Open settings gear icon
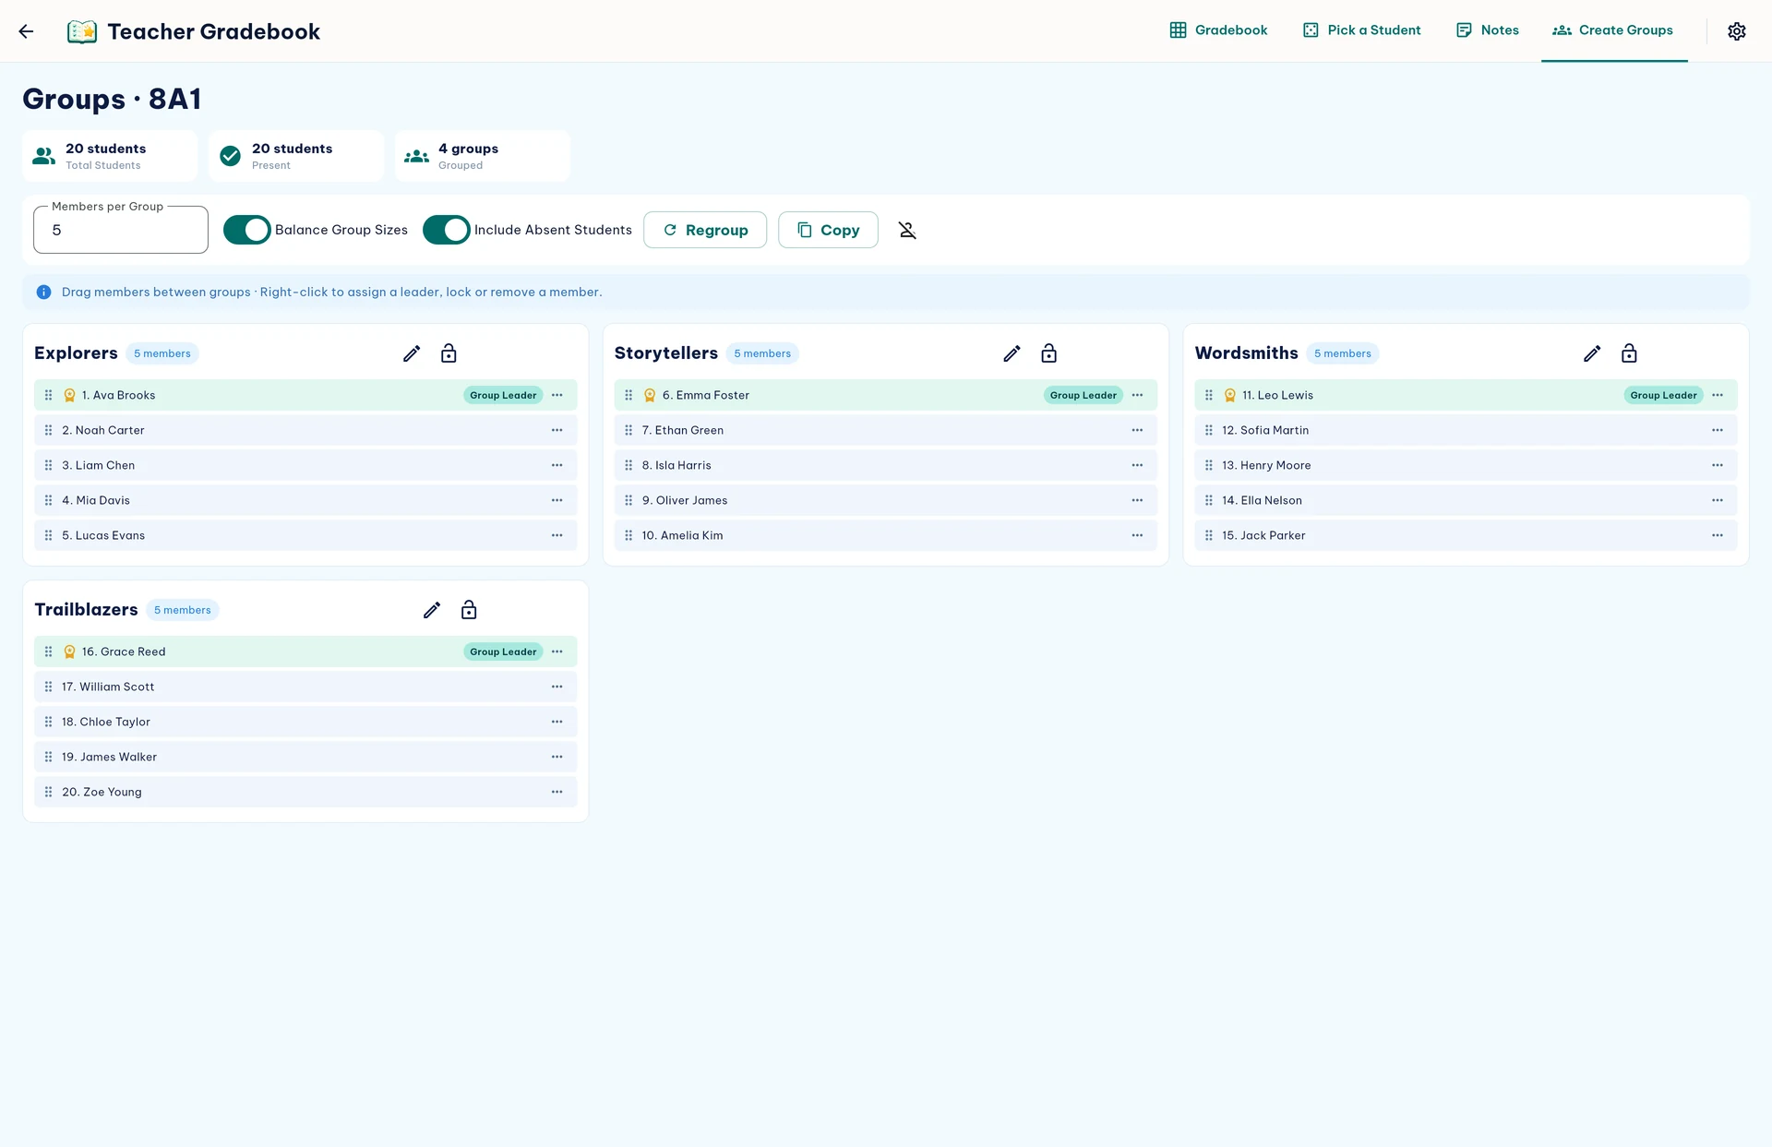1772x1147 pixels. pos(1736,31)
